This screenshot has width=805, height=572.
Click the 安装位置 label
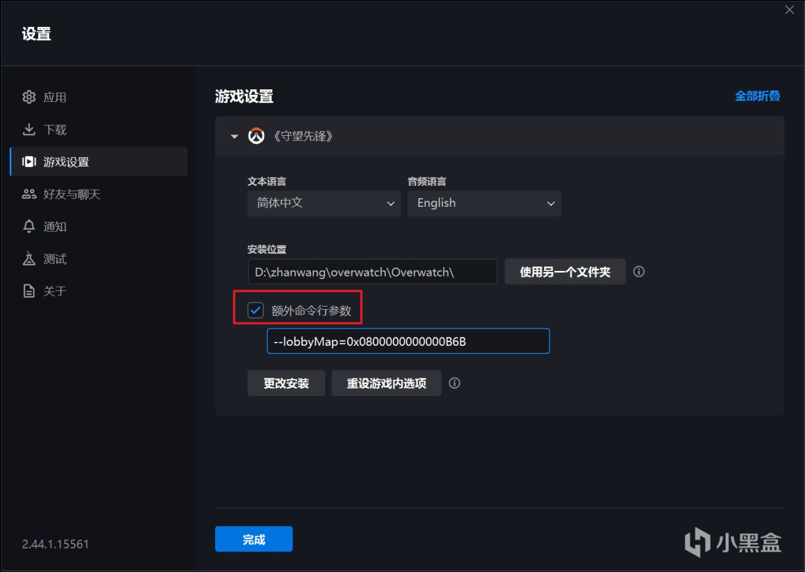point(267,249)
